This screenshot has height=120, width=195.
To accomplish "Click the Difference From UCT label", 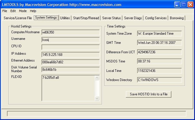I will click(120, 52).
